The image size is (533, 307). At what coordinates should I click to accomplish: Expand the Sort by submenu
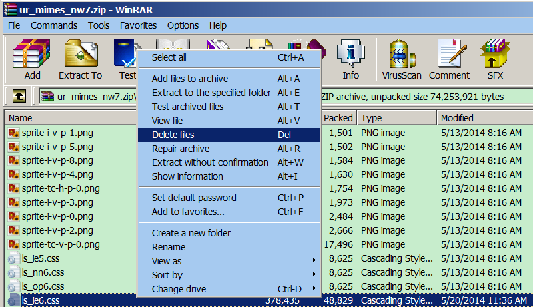tap(229, 275)
